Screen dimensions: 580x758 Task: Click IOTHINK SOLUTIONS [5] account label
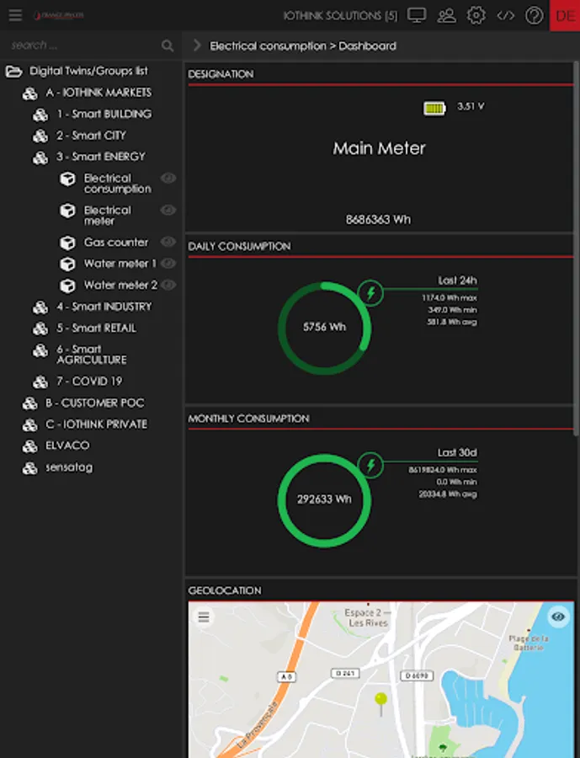[x=340, y=16]
